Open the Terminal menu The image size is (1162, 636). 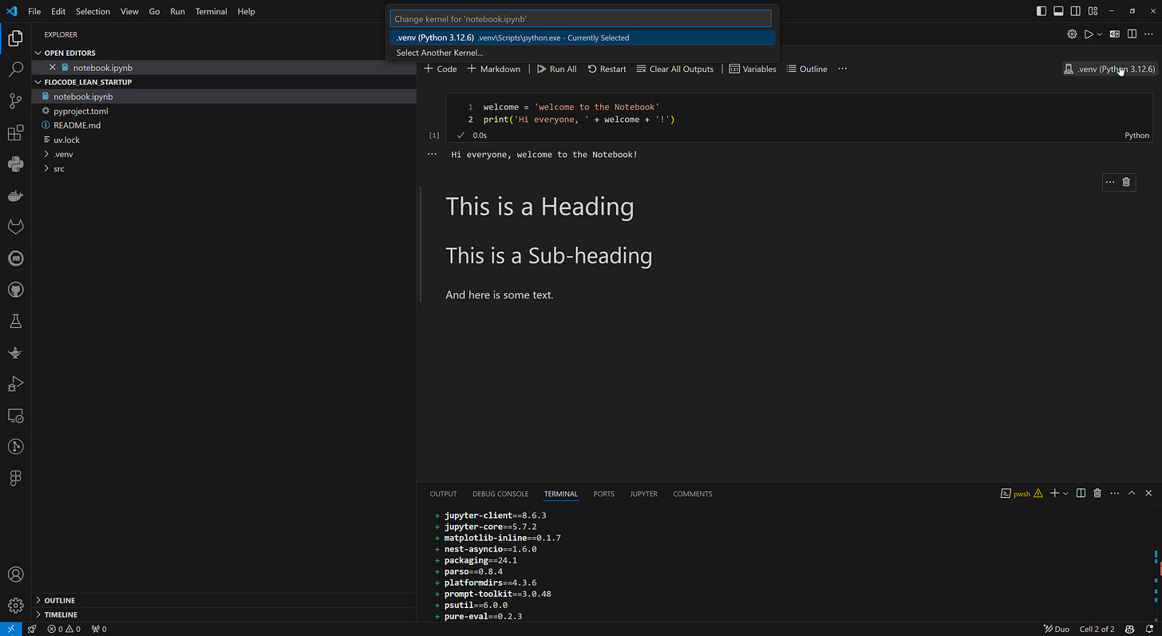pyautogui.click(x=211, y=11)
